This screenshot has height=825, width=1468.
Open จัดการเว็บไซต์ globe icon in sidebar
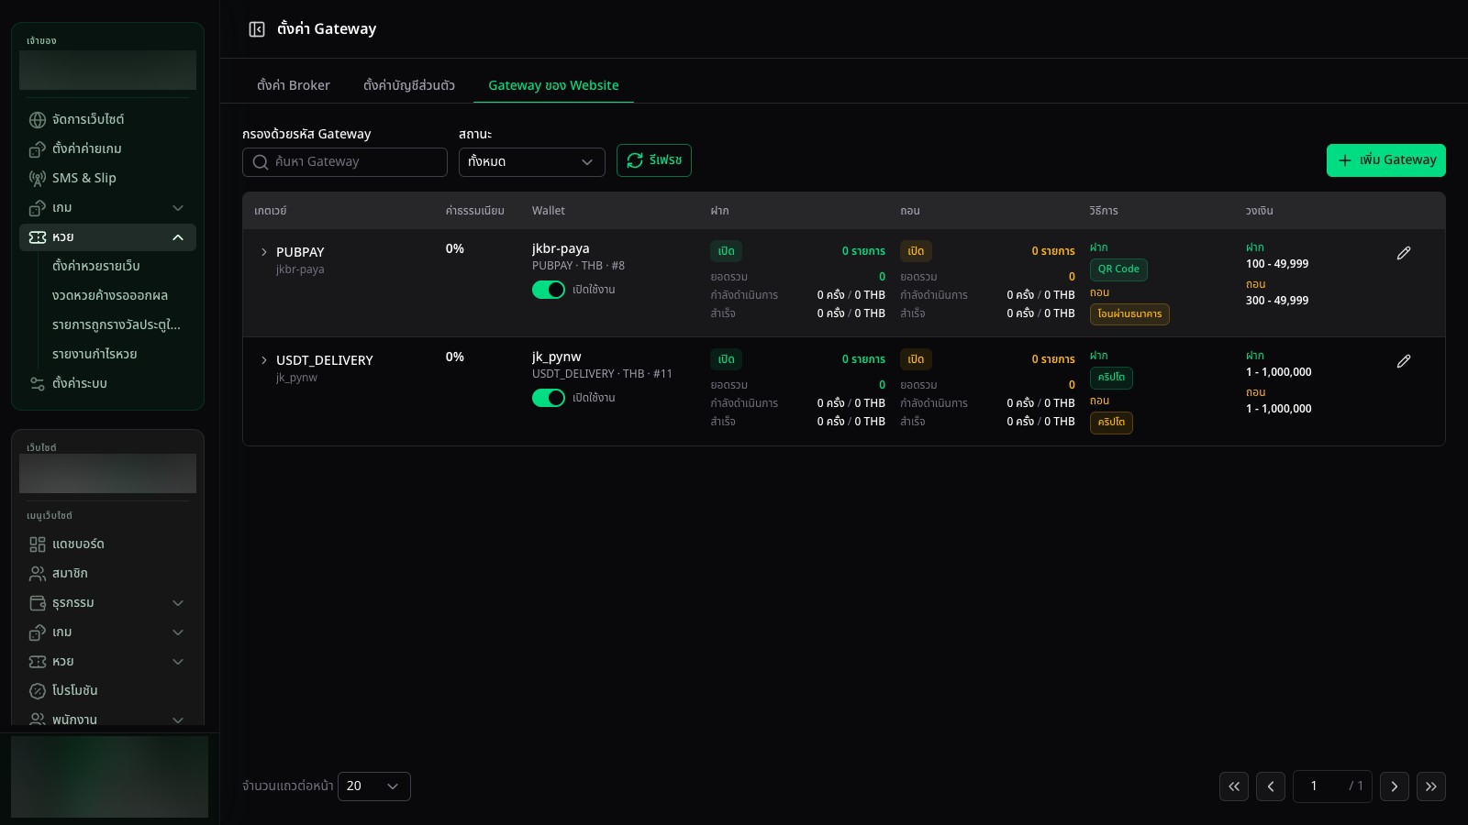point(38,120)
